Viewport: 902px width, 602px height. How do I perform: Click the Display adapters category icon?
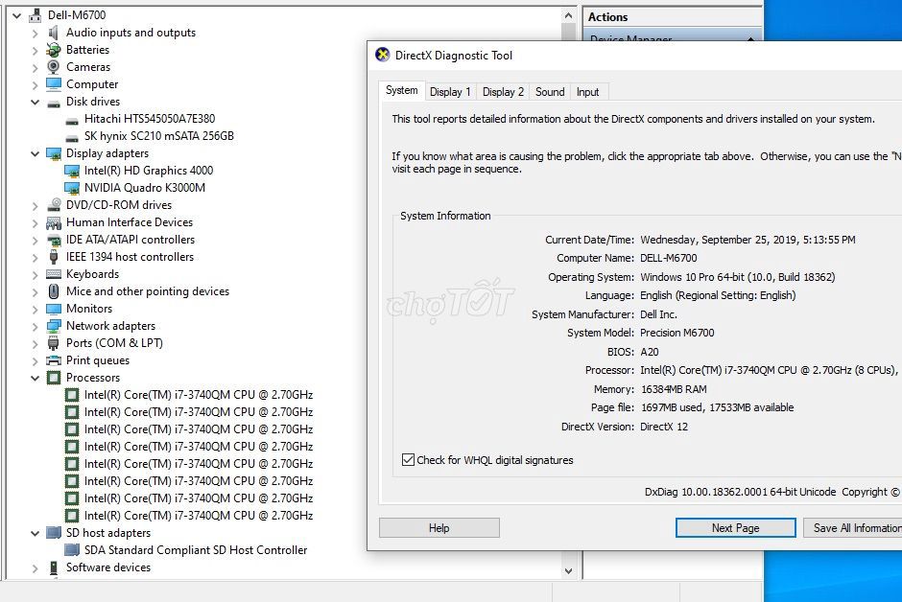tap(54, 154)
